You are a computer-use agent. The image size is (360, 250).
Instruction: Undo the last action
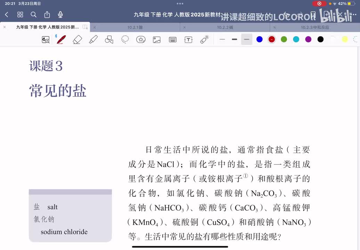tap(286, 15)
